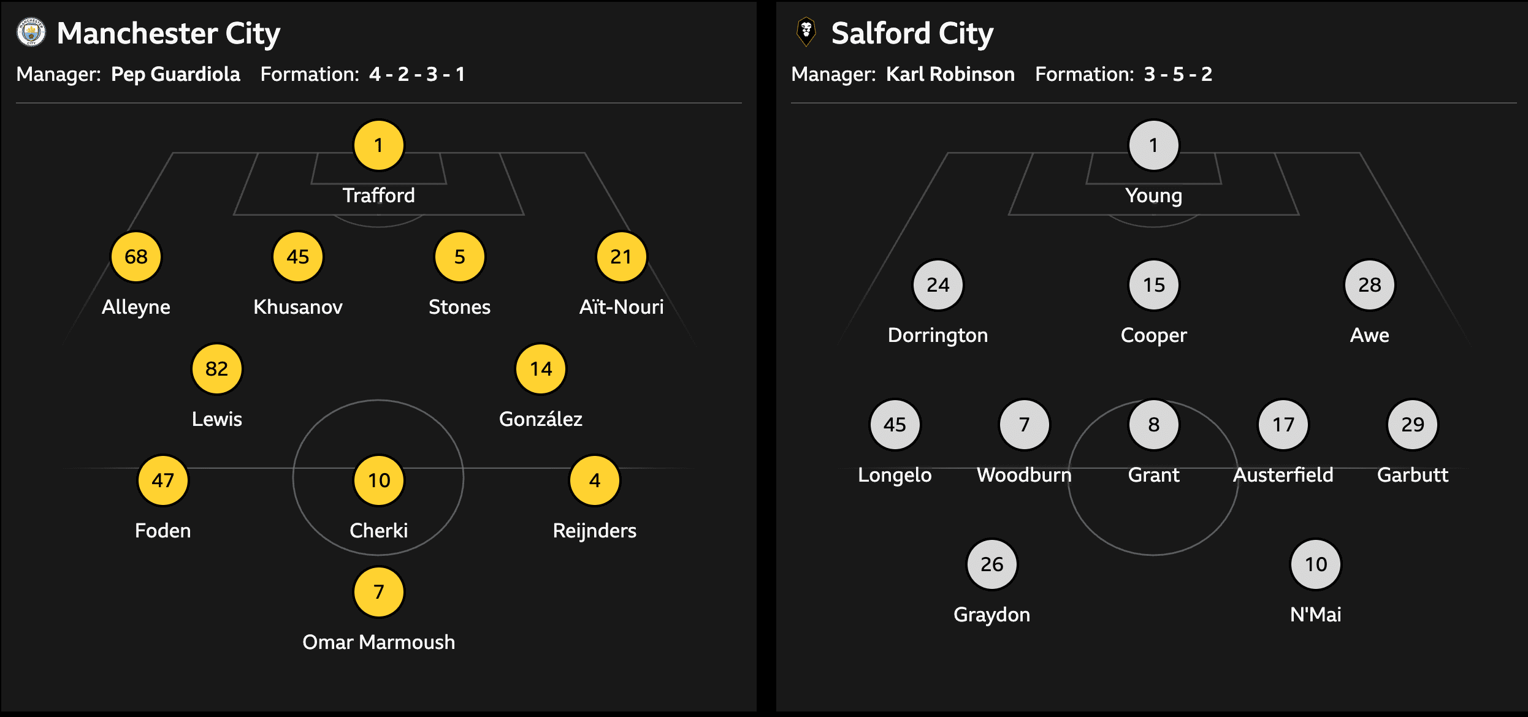Screen dimensions: 1528x717
Task: Click Omar Marmoush's number 7 badge
Action: (x=379, y=592)
